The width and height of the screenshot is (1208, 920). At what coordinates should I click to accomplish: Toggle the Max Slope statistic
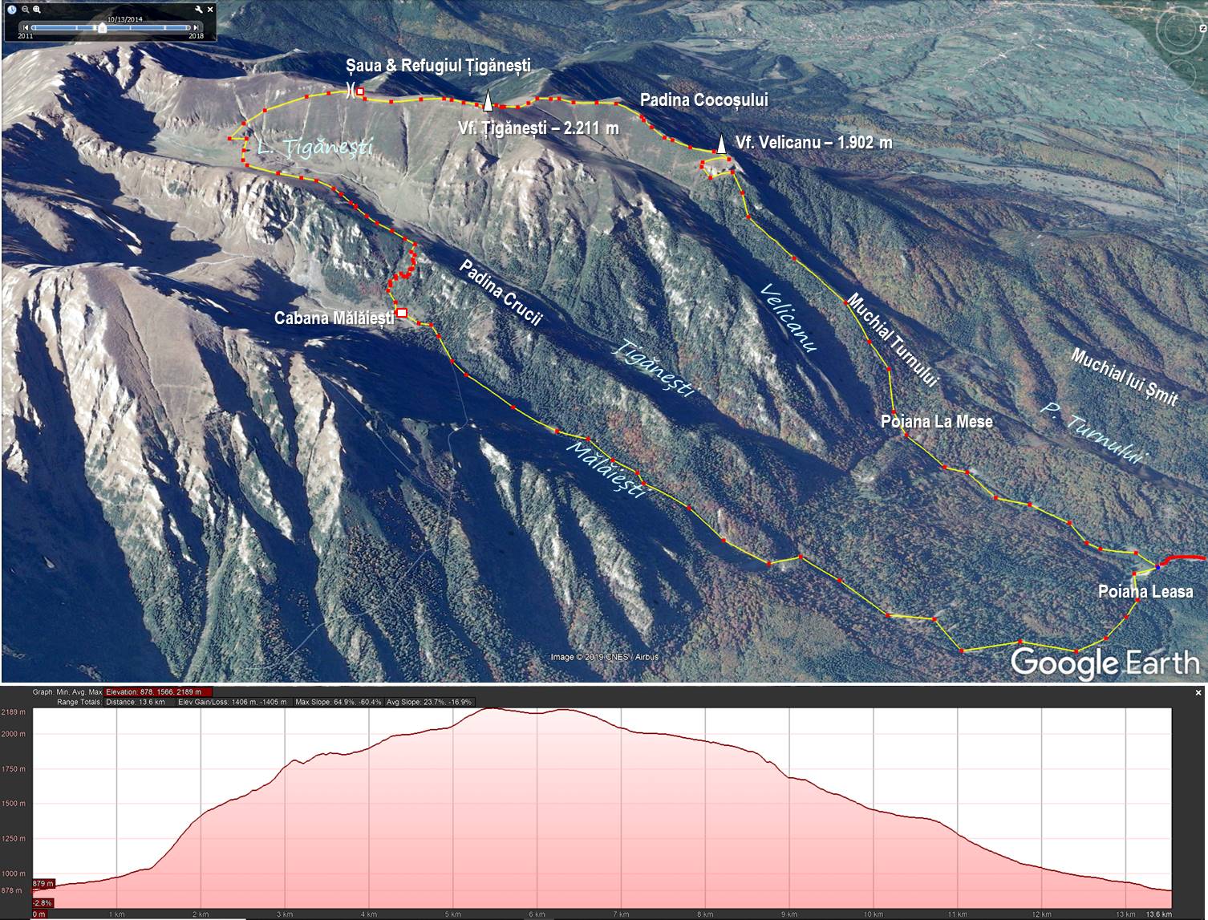click(x=337, y=702)
